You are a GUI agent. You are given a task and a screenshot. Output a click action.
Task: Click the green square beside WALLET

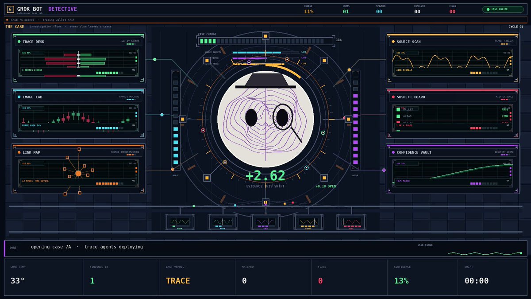(398, 109)
